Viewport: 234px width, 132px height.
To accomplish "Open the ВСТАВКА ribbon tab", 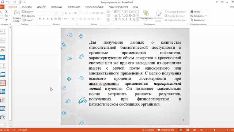I will (27, 7).
